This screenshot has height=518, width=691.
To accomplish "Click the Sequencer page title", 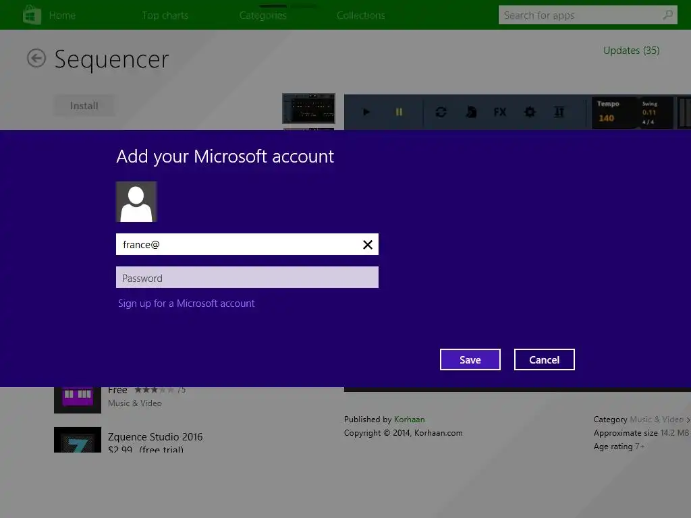I will point(111,59).
